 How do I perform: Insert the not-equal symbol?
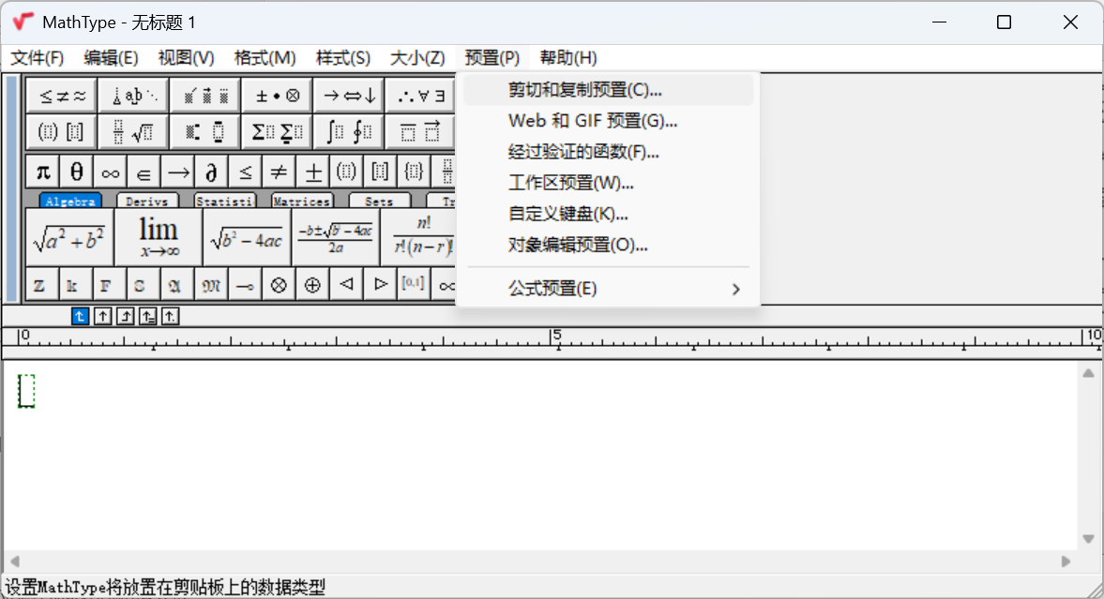280,172
